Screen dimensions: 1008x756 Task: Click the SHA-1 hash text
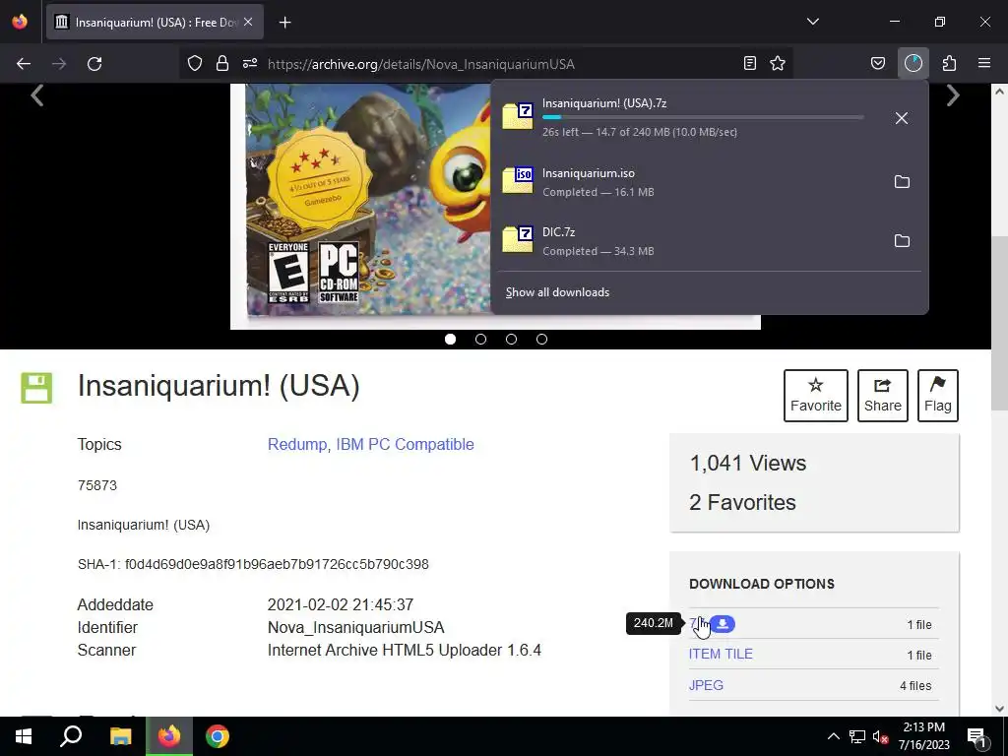pyautogui.click(x=253, y=564)
